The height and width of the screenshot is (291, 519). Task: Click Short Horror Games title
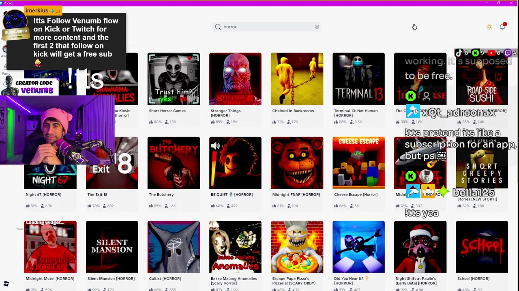(x=167, y=111)
